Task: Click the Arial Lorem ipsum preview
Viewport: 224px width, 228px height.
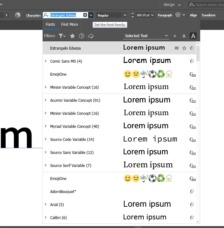Action: (147, 204)
